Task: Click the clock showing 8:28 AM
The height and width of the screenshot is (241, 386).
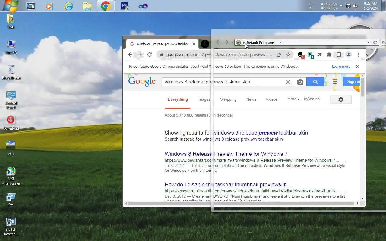Action: (371, 6)
